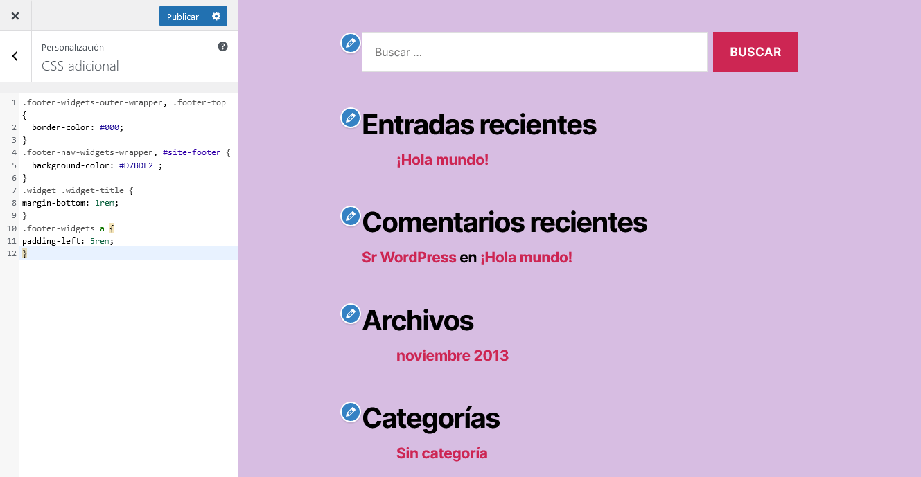Open publish settings gear icon
The height and width of the screenshot is (477, 921).
point(216,16)
